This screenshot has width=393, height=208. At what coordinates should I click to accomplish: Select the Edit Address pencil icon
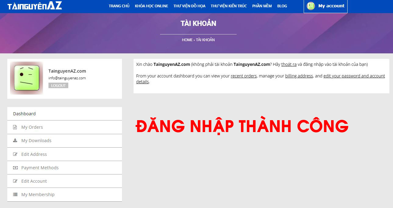coord(15,154)
